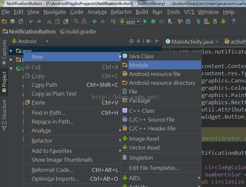Viewport: 246px width, 187px height.
Task: Click scroll from source target icon
Action: [x=131, y=41]
